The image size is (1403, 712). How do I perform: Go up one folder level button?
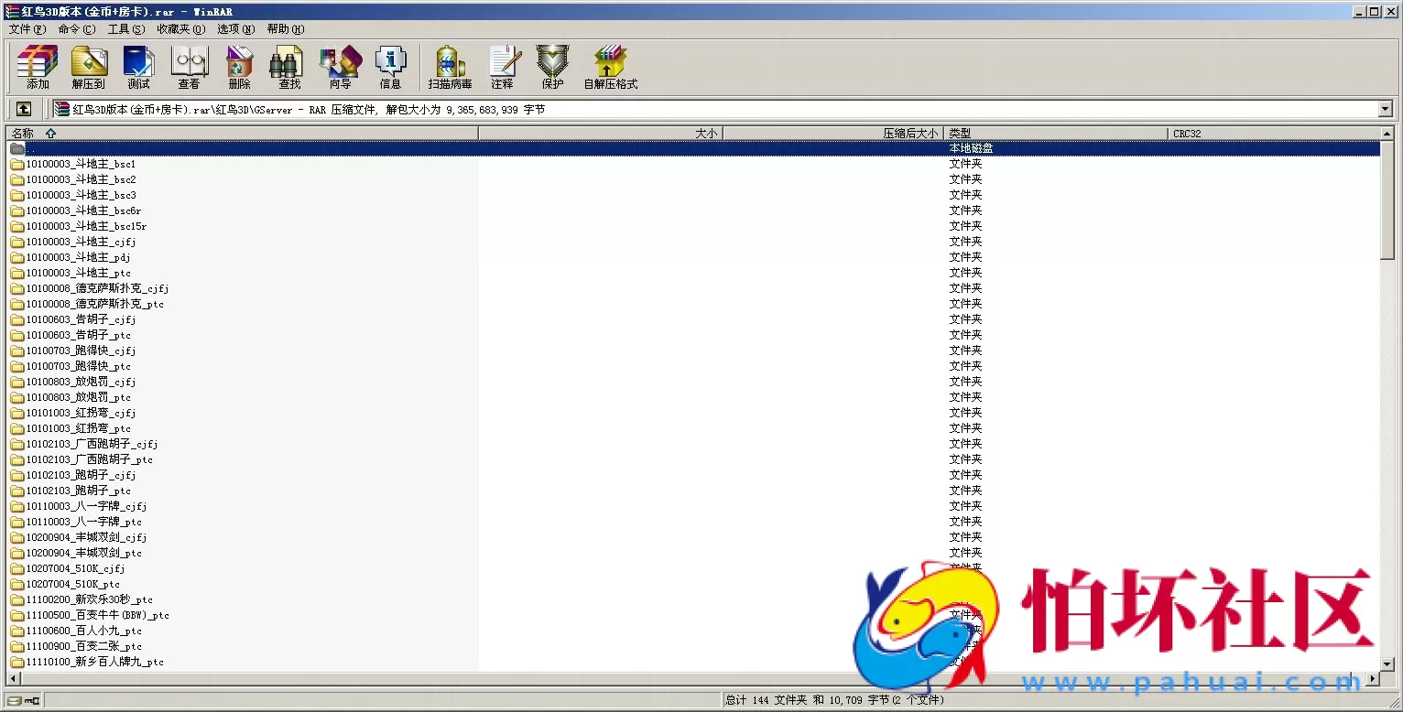[24, 109]
